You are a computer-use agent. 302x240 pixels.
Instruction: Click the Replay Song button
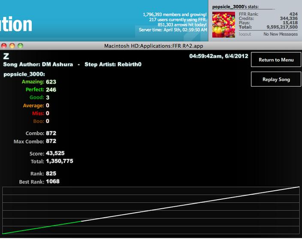[276, 79]
